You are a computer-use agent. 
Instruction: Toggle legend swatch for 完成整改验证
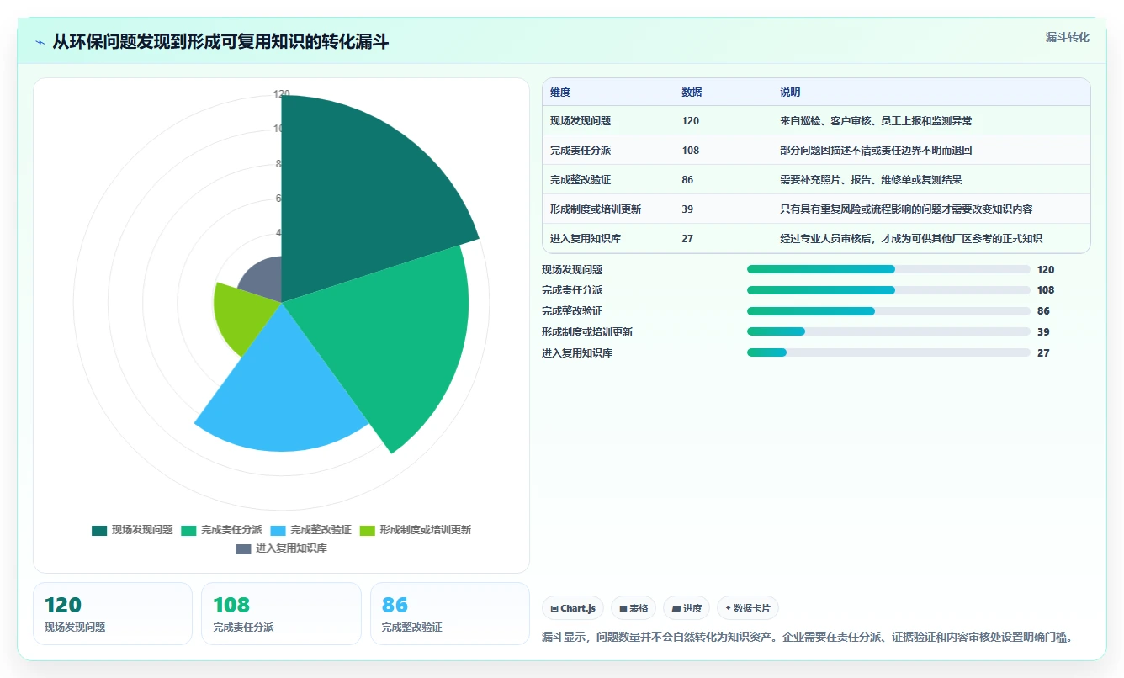278,530
